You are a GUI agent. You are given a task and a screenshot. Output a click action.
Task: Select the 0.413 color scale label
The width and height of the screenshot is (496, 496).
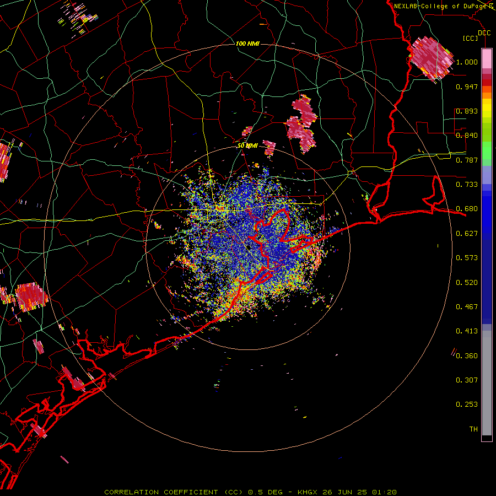[467, 331]
